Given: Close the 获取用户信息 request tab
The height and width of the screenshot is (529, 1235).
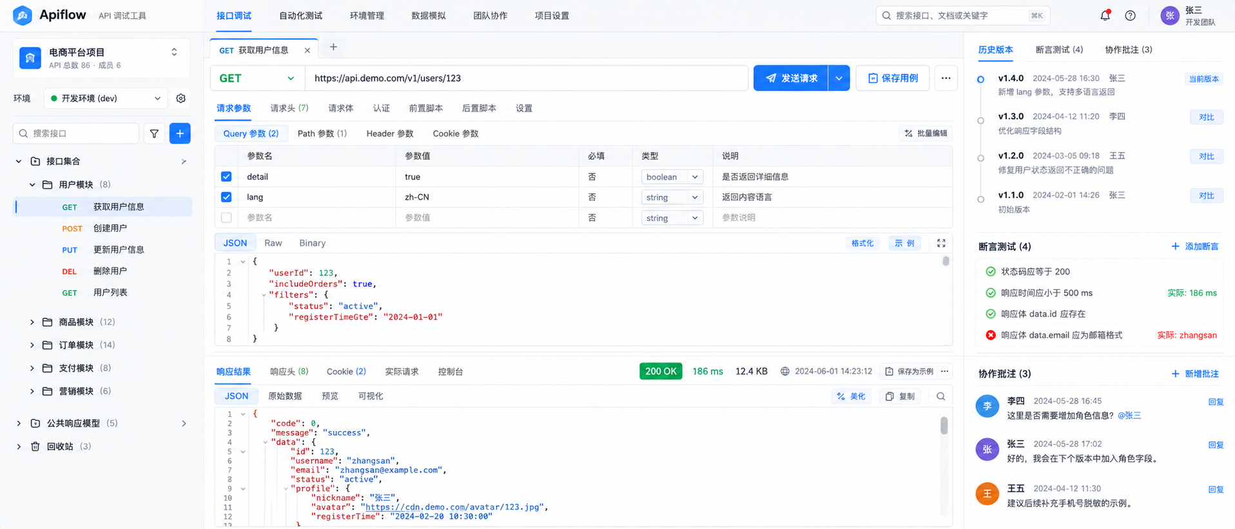Looking at the screenshot, I should click(x=307, y=50).
